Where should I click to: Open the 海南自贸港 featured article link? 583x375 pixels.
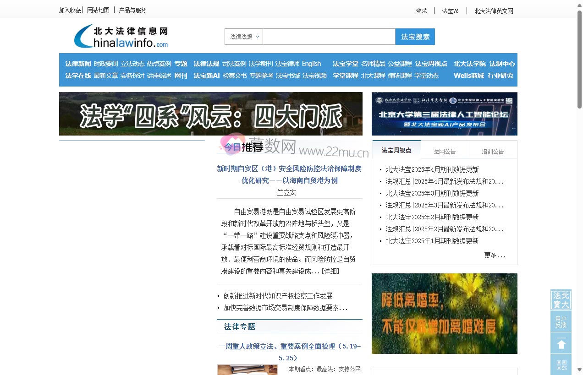(x=289, y=174)
